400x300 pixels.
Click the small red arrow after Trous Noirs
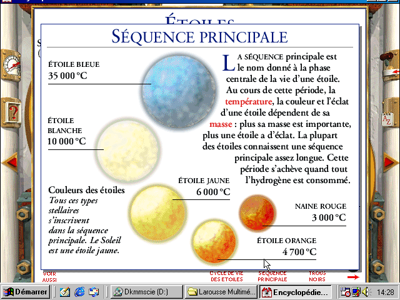353,277
